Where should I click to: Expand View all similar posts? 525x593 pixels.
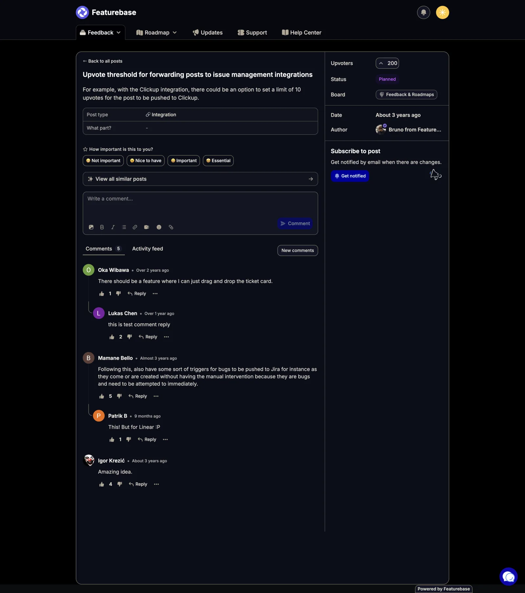point(200,179)
